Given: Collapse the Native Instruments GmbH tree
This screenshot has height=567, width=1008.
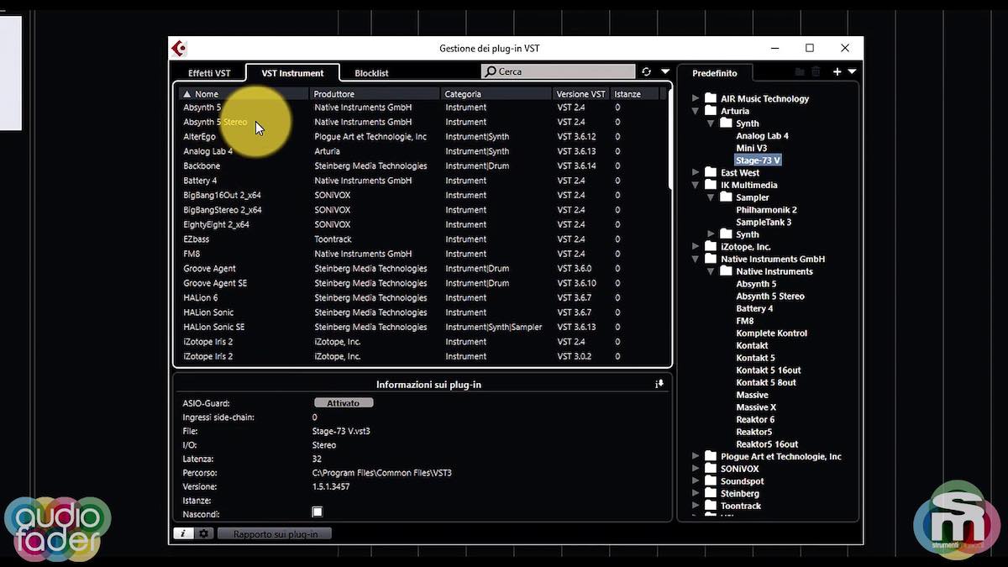Looking at the screenshot, I should [x=694, y=259].
